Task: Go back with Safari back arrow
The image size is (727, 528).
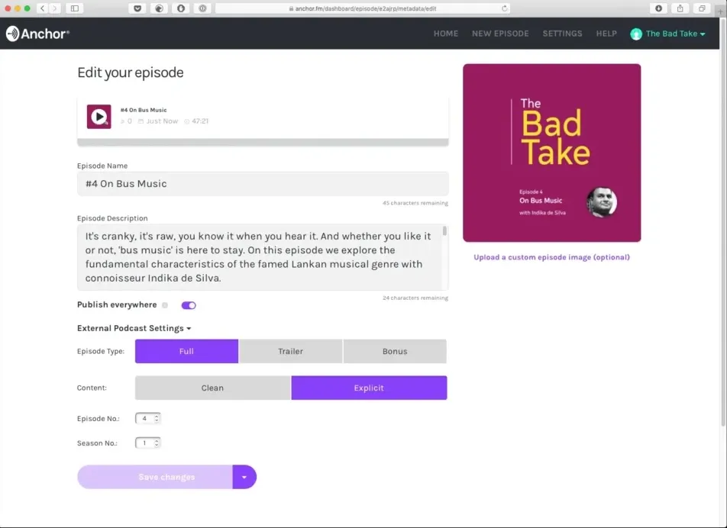Action: click(x=42, y=8)
